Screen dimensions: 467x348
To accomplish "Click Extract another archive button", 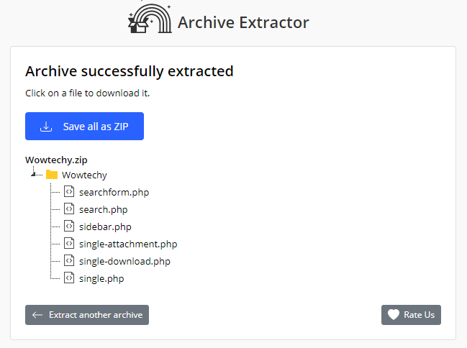I will (x=87, y=315).
